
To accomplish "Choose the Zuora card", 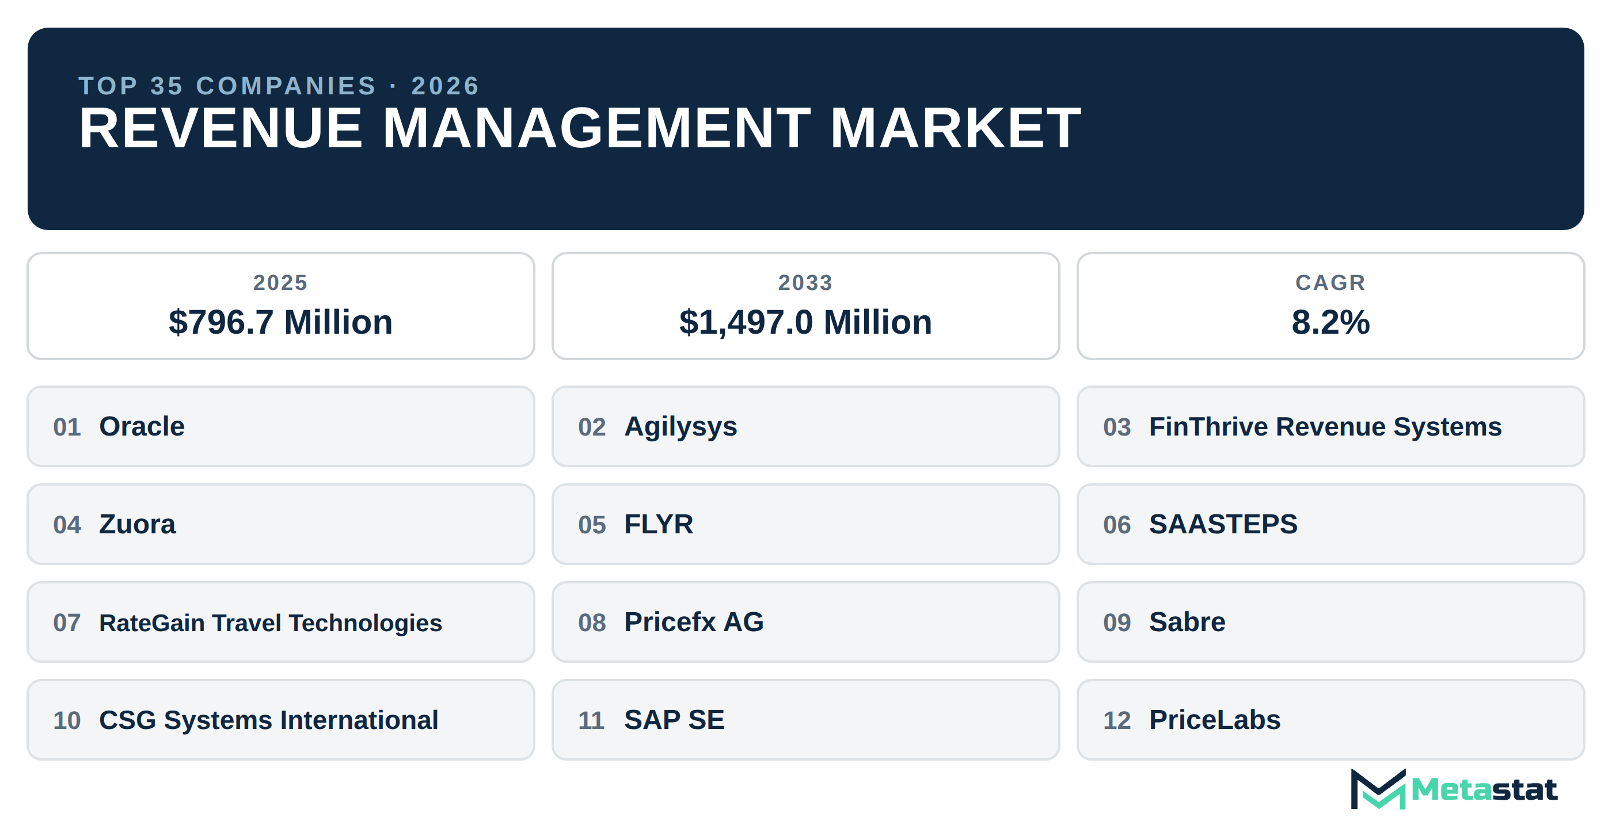I will pos(281,524).
